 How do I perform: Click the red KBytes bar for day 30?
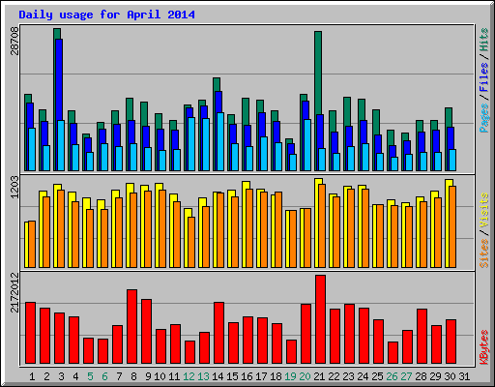[451, 342]
